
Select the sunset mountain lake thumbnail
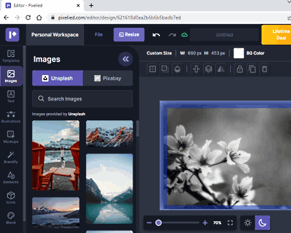[x=56, y=212]
